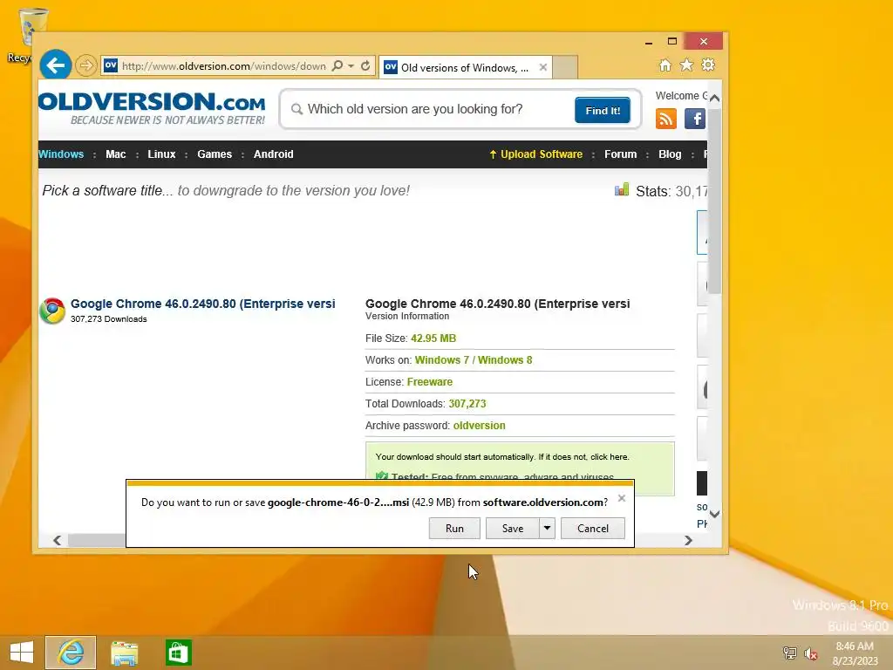This screenshot has width=893, height=670.
Task: Click the browser Back arrow button
Action: [56, 65]
